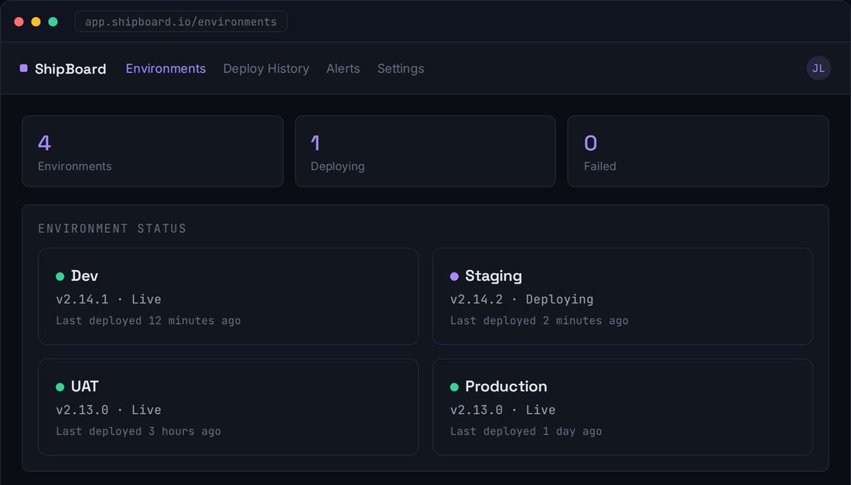Image resolution: width=851 pixels, height=485 pixels.
Task: Click the red close window button
Action: pos(19,22)
